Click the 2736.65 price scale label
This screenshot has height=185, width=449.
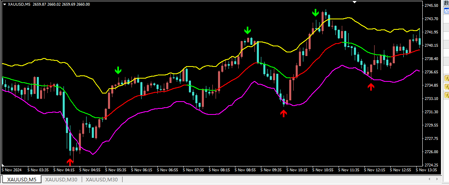[x=432, y=72]
